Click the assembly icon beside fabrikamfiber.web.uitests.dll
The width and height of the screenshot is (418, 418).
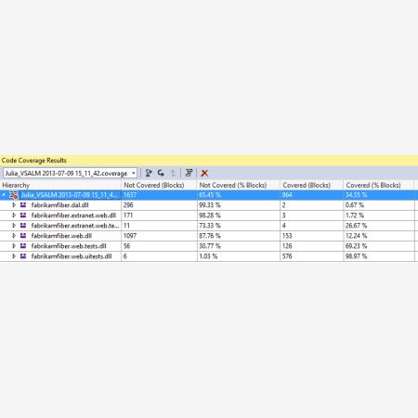[23, 256]
